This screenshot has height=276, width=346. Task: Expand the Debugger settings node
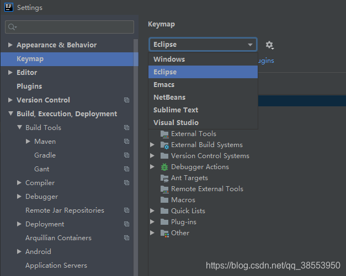point(19,197)
